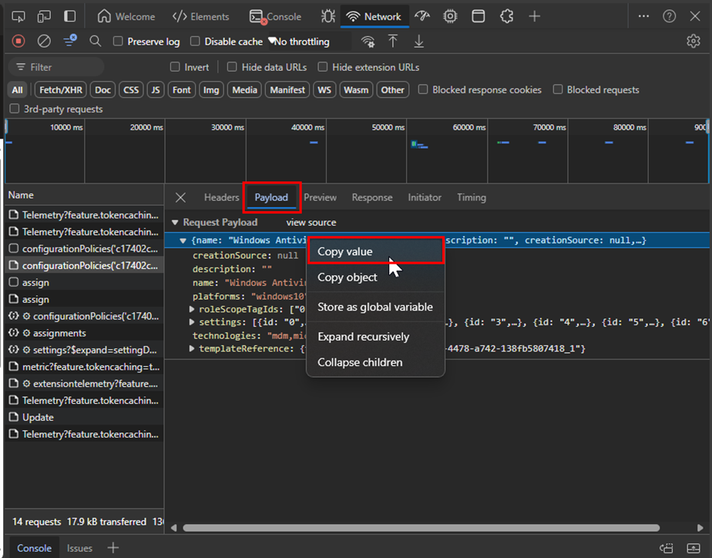
Task: Open network conditions wifi icon
Action: [x=368, y=42]
